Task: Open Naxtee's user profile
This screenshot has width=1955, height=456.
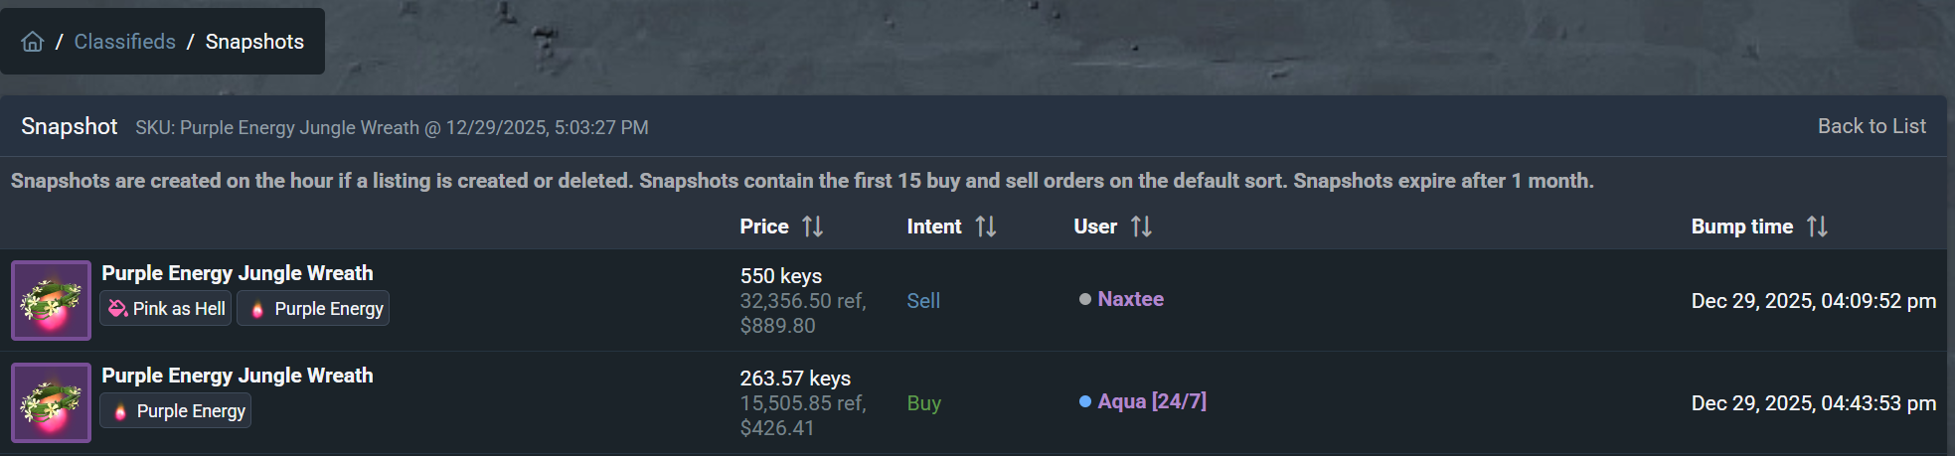Action: [1130, 299]
